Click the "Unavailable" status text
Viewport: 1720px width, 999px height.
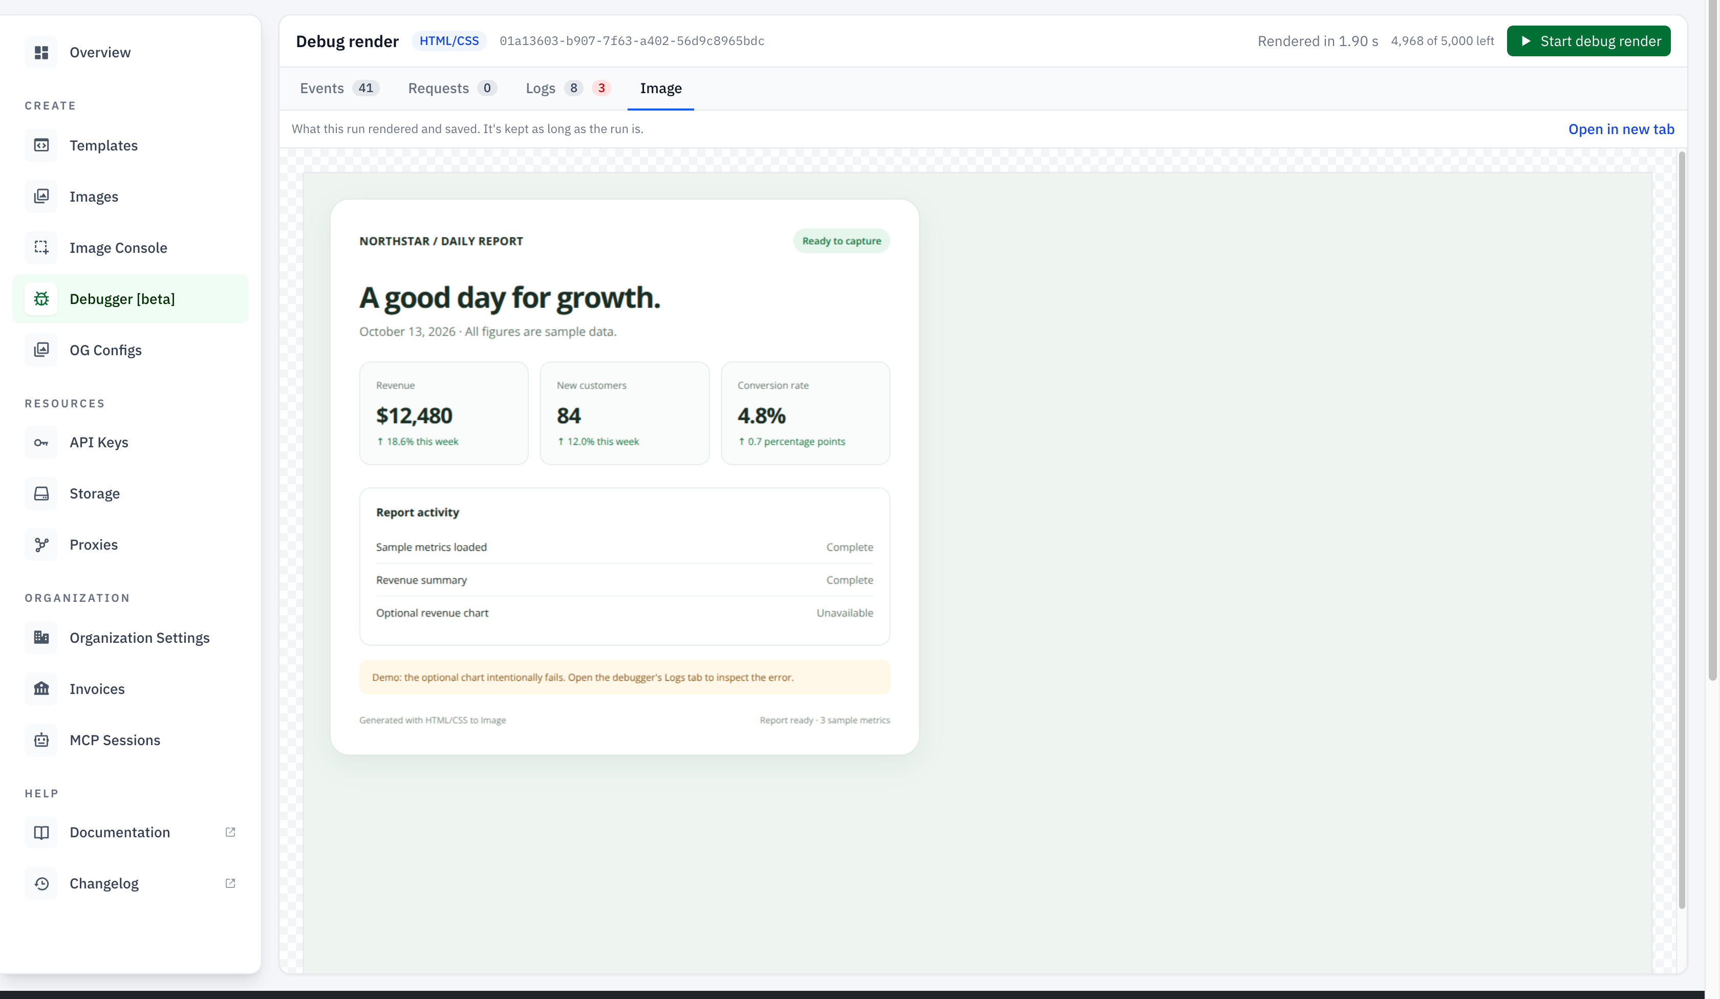844,613
